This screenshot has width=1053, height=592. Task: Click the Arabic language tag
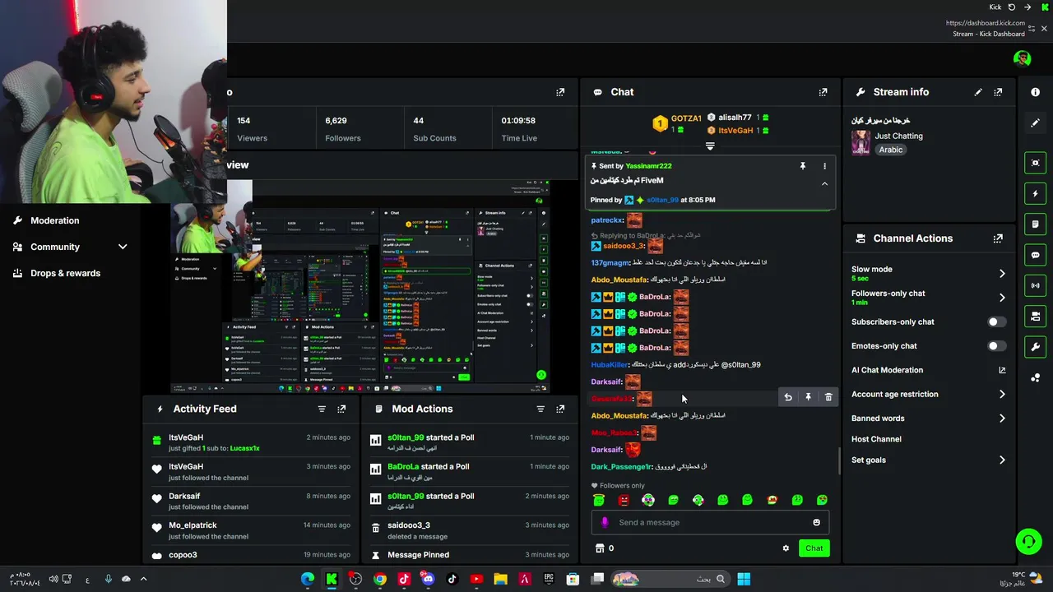click(891, 150)
